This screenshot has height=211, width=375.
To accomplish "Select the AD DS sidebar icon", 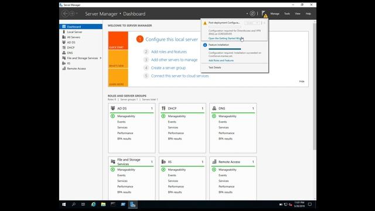I will click(x=64, y=42).
